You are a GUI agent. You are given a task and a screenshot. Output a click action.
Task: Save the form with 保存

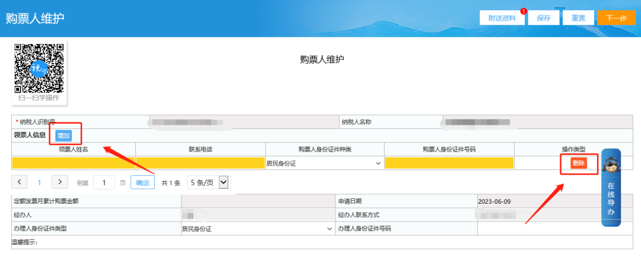pos(544,18)
